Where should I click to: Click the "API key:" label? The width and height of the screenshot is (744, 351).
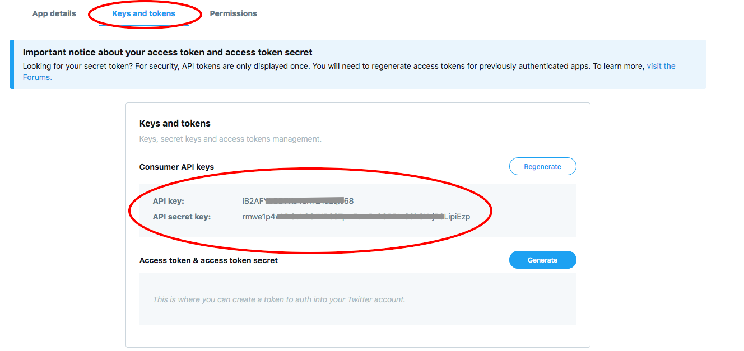pos(168,201)
